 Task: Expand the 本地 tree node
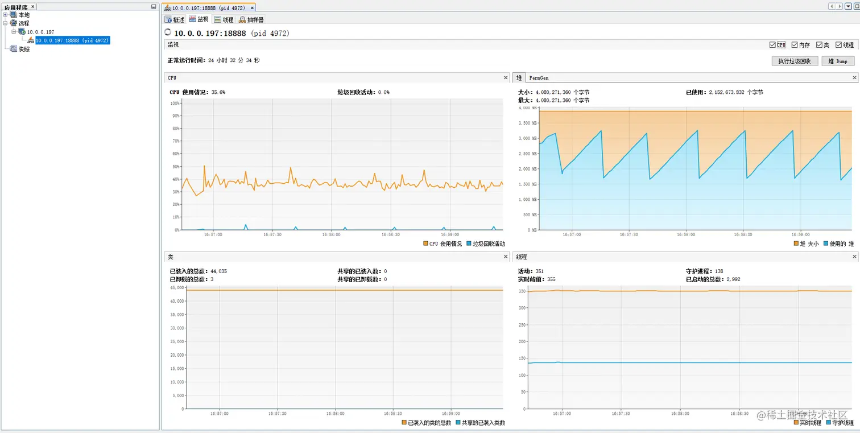[x=6, y=15]
